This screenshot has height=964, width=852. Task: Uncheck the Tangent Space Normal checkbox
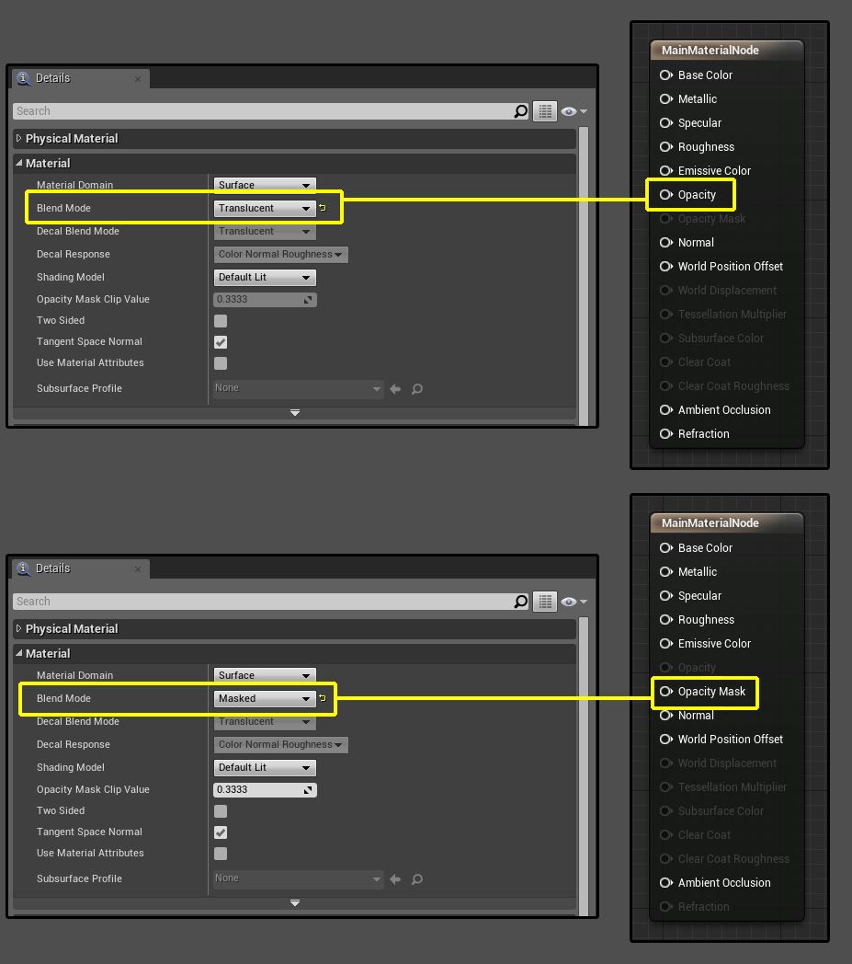219,341
